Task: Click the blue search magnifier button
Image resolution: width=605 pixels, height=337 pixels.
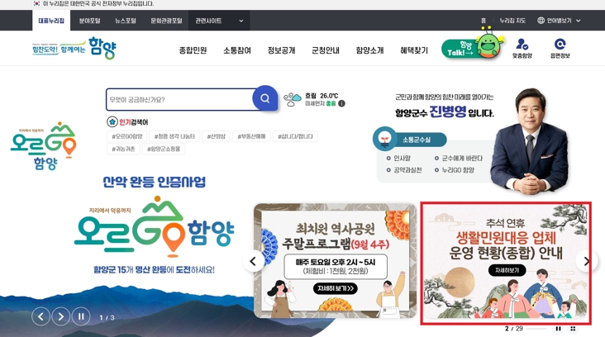Action: coord(264,98)
